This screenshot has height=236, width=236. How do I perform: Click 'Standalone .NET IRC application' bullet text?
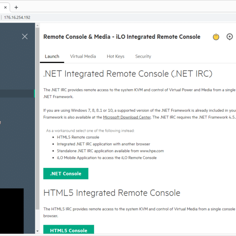[110, 151]
